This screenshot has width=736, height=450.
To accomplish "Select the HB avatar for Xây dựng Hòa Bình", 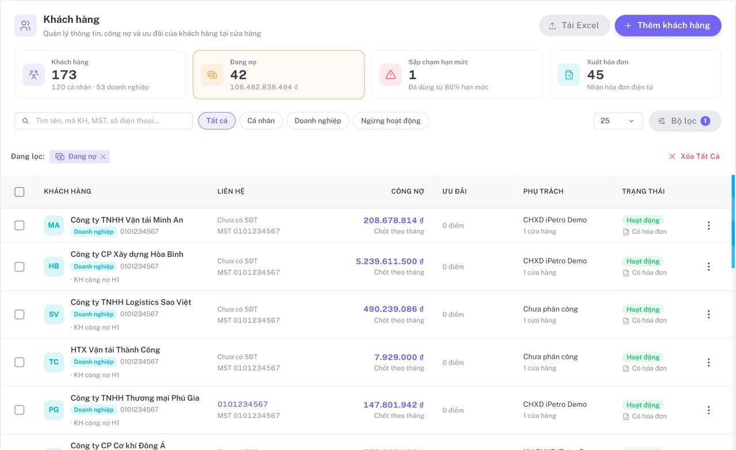I will point(53,266).
